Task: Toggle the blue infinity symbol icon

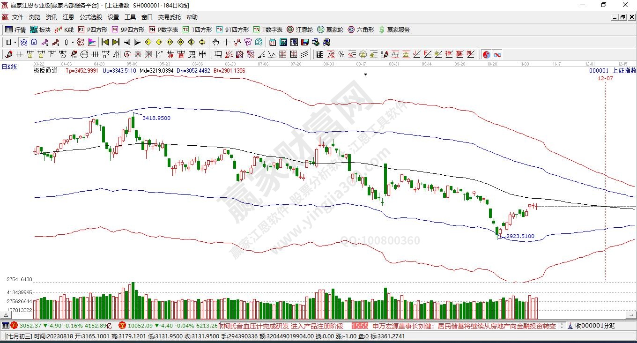Action: click(x=497, y=54)
